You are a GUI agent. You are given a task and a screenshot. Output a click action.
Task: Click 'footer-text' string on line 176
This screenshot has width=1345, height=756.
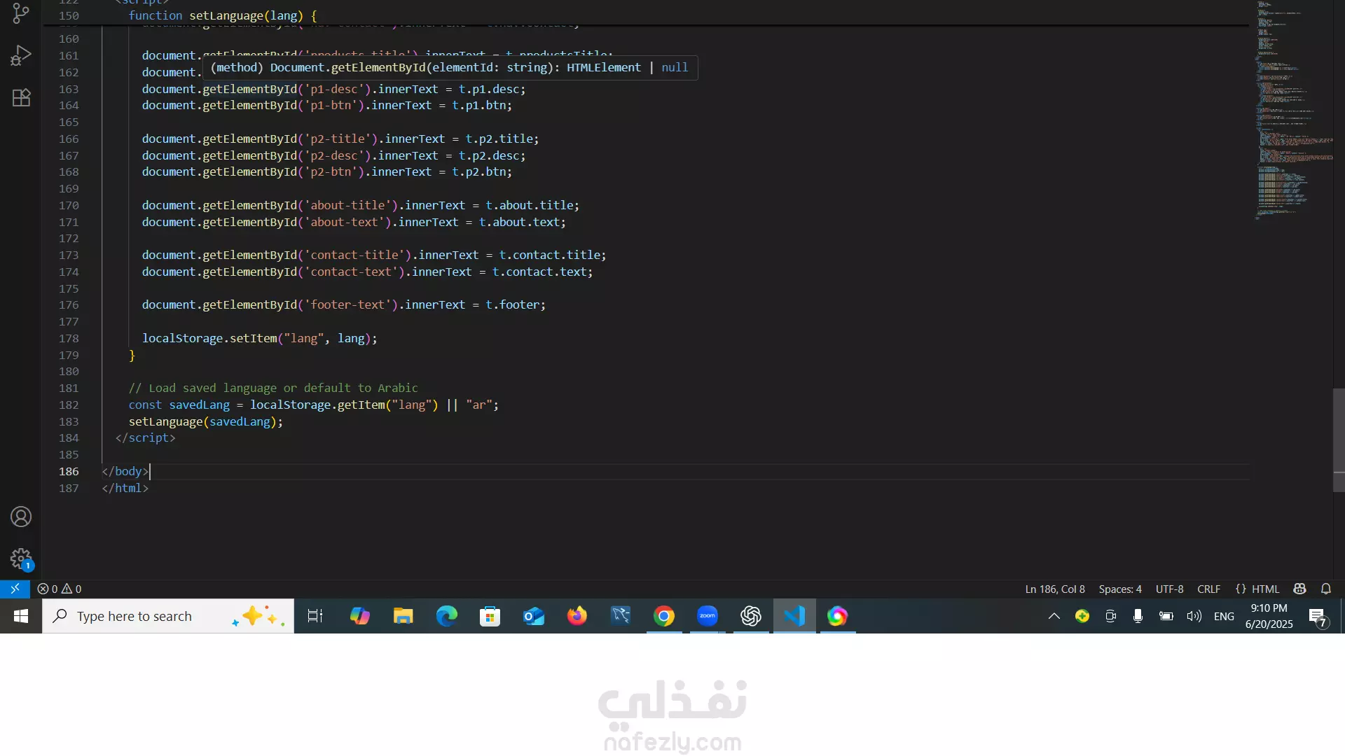pyautogui.click(x=347, y=304)
